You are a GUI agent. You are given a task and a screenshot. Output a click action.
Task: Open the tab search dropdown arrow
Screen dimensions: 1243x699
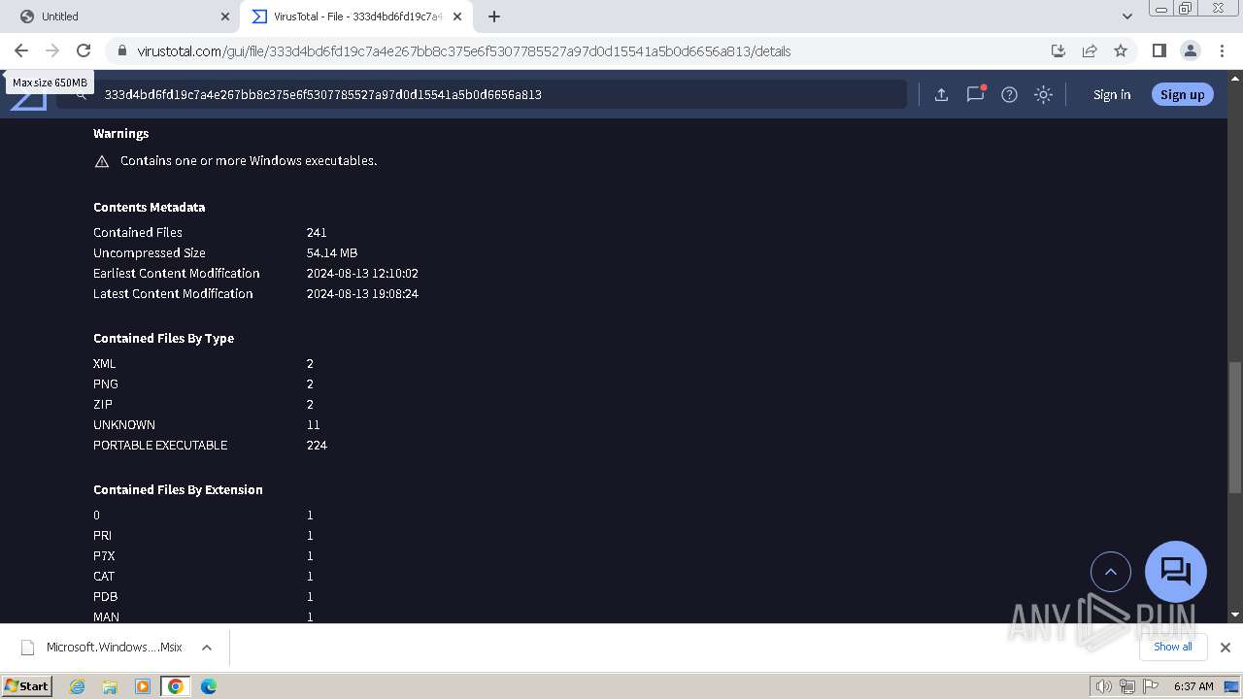click(x=1126, y=17)
